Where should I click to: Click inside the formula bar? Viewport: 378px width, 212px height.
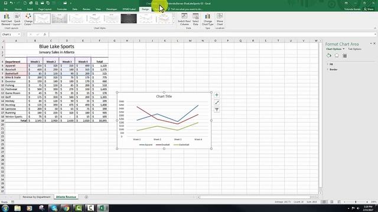(212, 34)
